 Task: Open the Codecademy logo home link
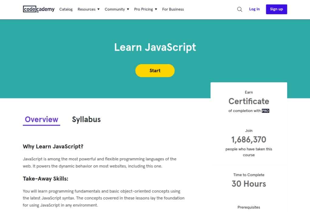pyautogui.click(x=39, y=9)
